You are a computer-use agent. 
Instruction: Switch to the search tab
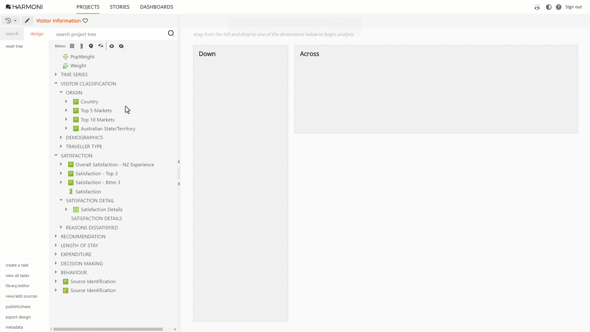click(12, 34)
